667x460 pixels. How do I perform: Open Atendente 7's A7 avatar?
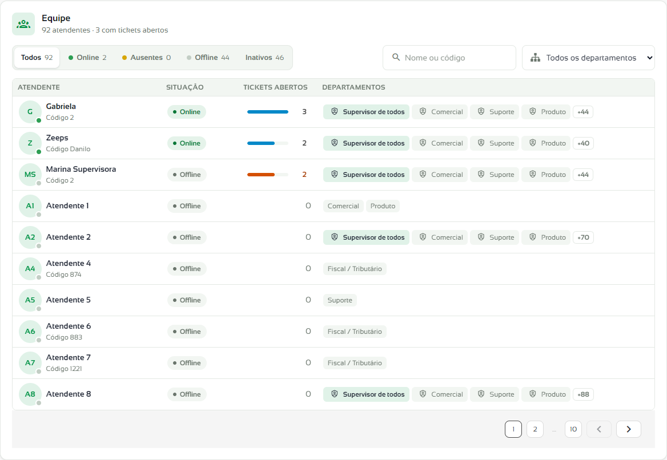point(30,362)
